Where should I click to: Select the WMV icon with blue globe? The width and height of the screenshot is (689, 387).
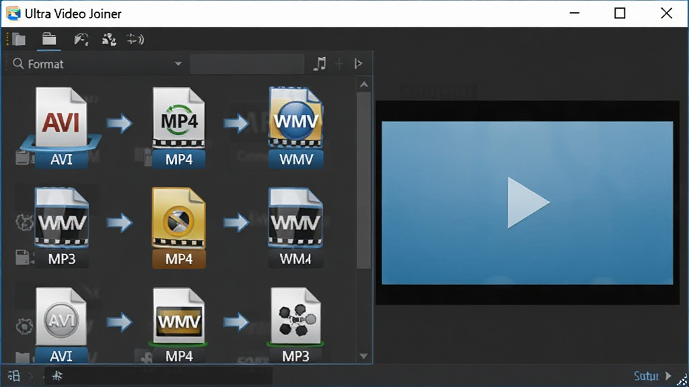296,118
